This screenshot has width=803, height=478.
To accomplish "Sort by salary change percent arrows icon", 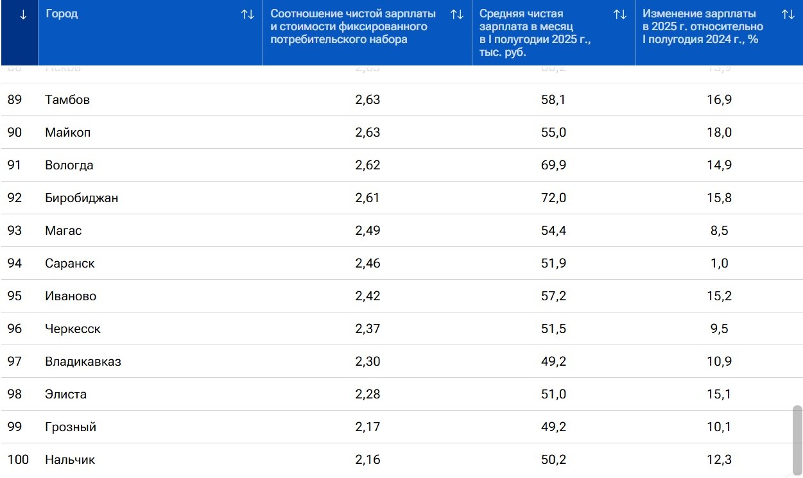I will 788,15.
